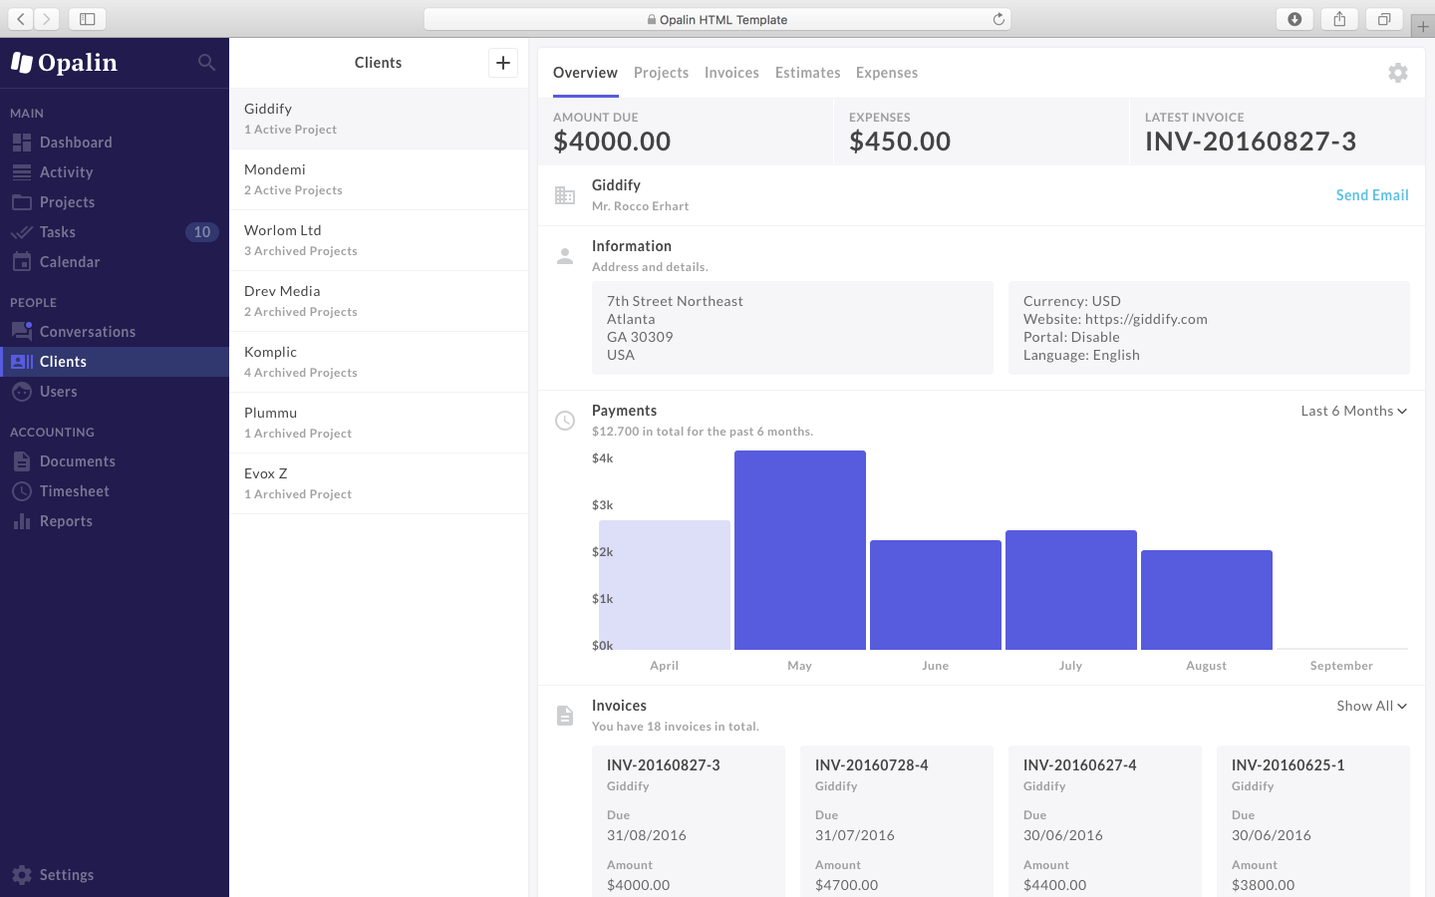The width and height of the screenshot is (1435, 897).
Task: Open Documents under Accounting
Action: click(77, 460)
